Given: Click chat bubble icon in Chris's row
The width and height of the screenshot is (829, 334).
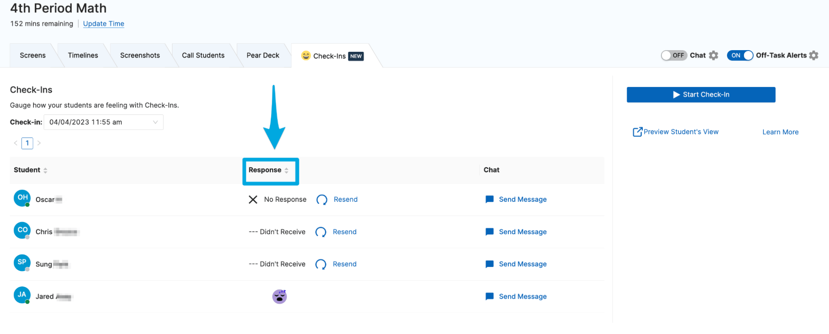Looking at the screenshot, I should [489, 232].
